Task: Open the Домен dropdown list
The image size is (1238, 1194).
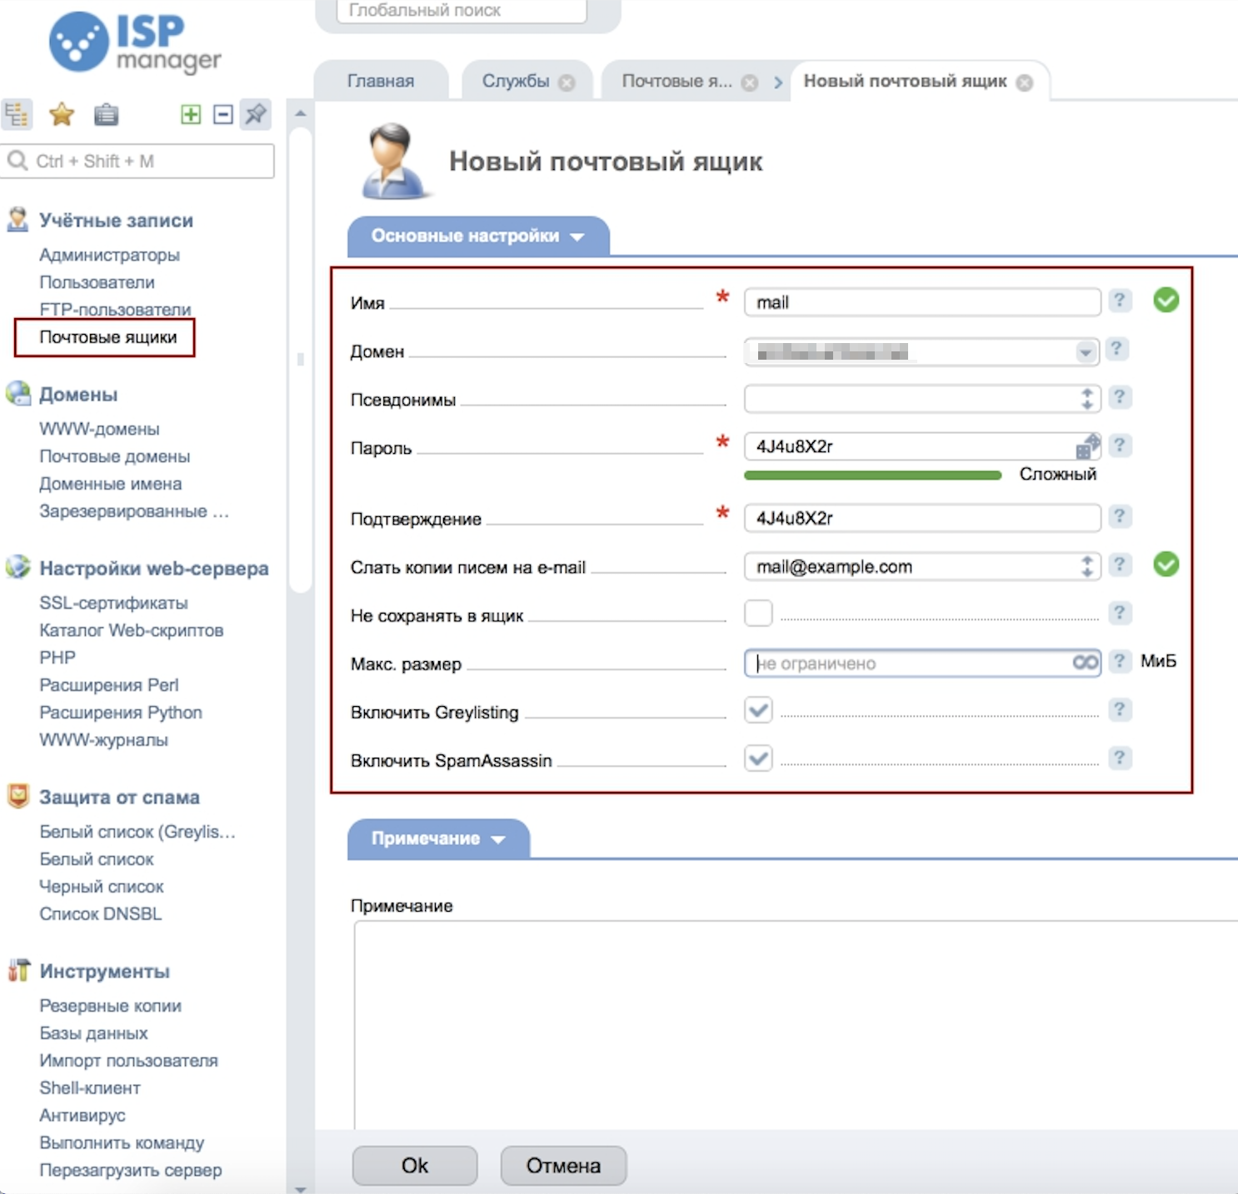Action: click(1085, 352)
